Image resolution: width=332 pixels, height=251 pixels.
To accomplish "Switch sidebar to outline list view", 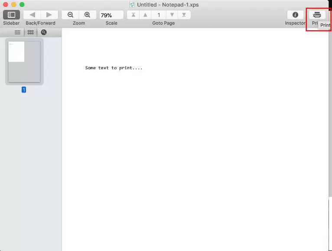I will [x=18, y=32].
